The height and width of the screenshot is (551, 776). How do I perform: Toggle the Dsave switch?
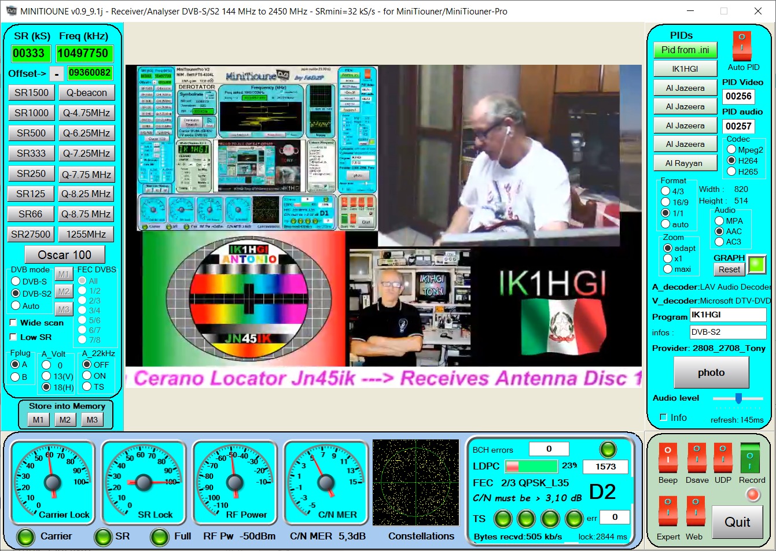696,458
